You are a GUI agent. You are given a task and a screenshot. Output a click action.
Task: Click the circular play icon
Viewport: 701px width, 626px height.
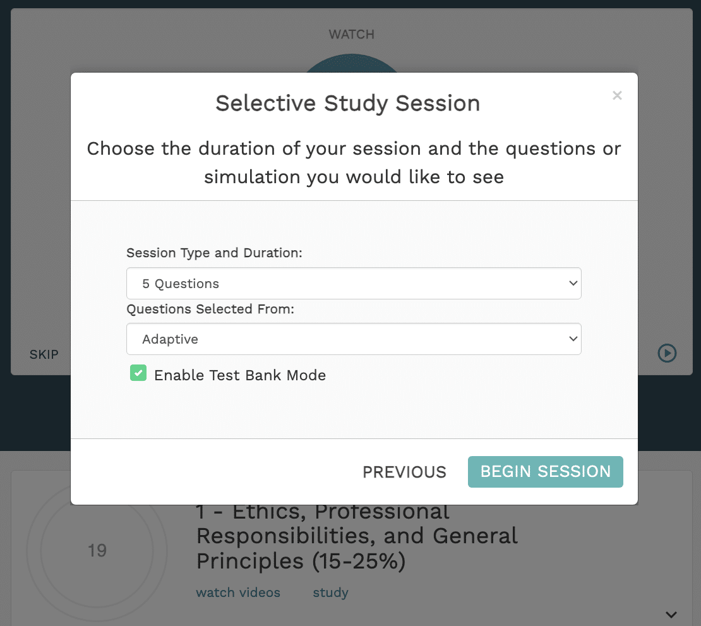[x=667, y=353]
